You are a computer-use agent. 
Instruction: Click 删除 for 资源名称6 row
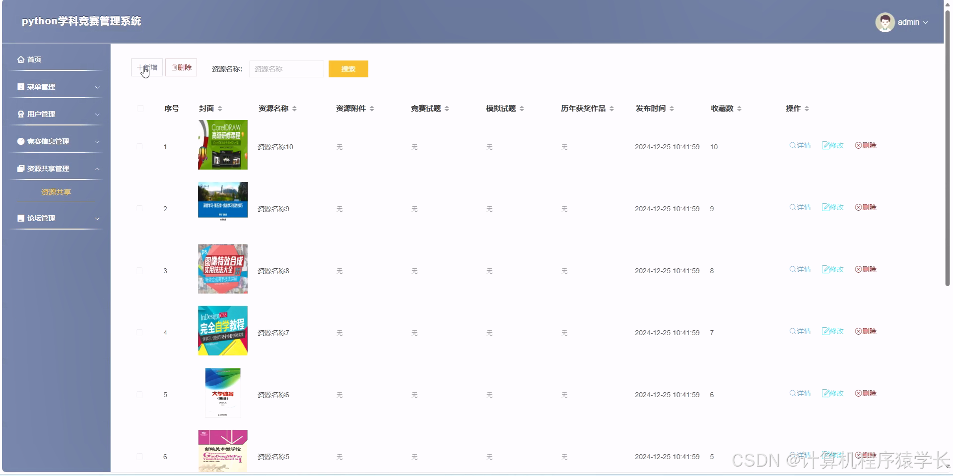pyautogui.click(x=866, y=393)
